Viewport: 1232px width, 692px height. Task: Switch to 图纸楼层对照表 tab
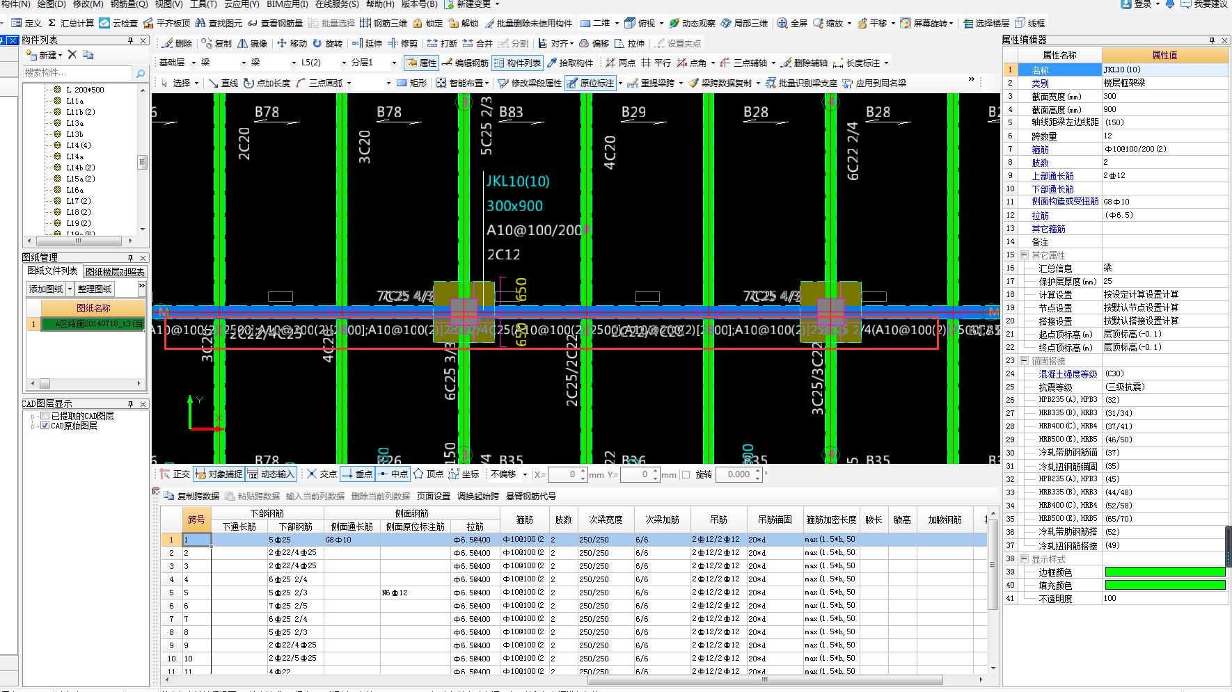point(115,272)
